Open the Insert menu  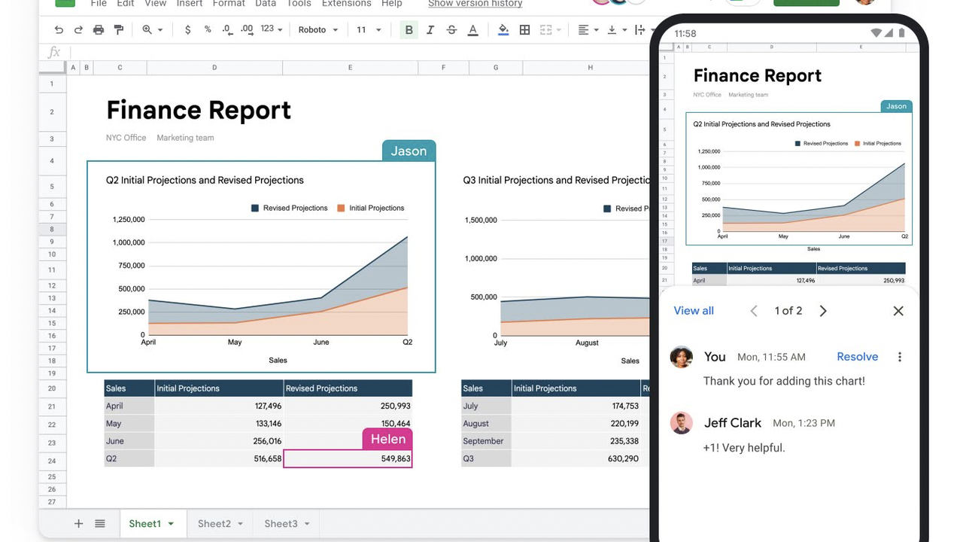(189, 4)
